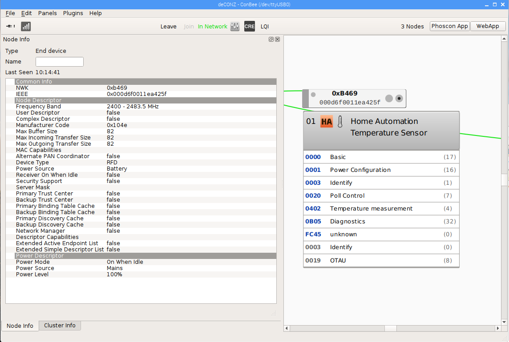This screenshot has width=509, height=342.
Task: Click vertical scrollbar up arrow in node view
Action: click(x=504, y=39)
